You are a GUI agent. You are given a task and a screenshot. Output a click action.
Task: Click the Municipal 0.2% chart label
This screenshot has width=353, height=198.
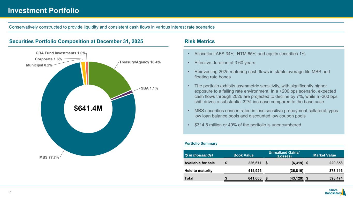point(39,65)
